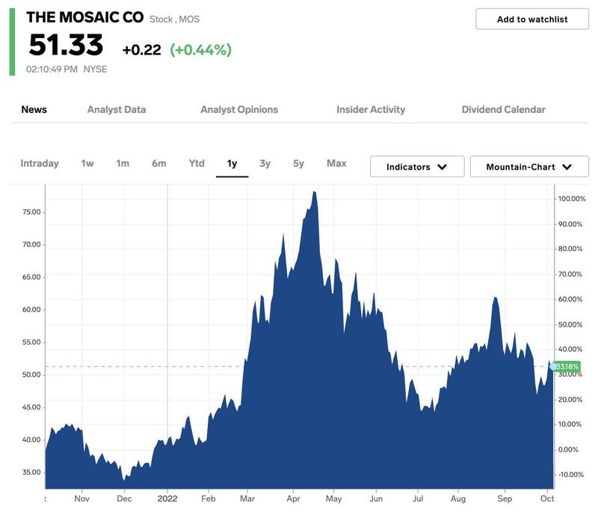Image resolution: width=598 pixels, height=521 pixels.
Task: Click the 0.00% right axis label
Action: [x=568, y=450]
